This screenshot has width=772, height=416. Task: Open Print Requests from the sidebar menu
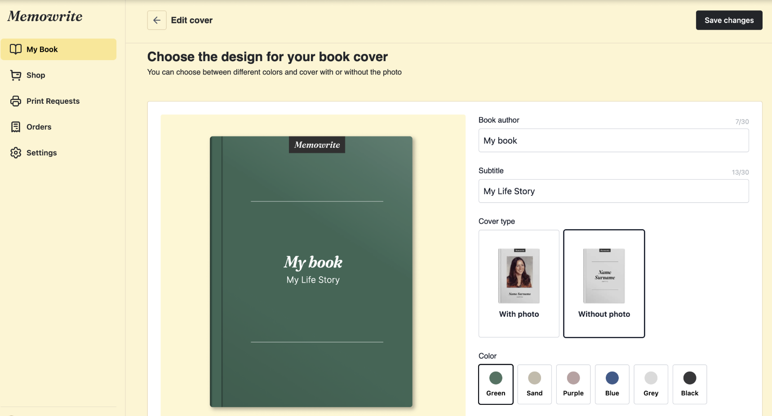(x=53, y=101)
